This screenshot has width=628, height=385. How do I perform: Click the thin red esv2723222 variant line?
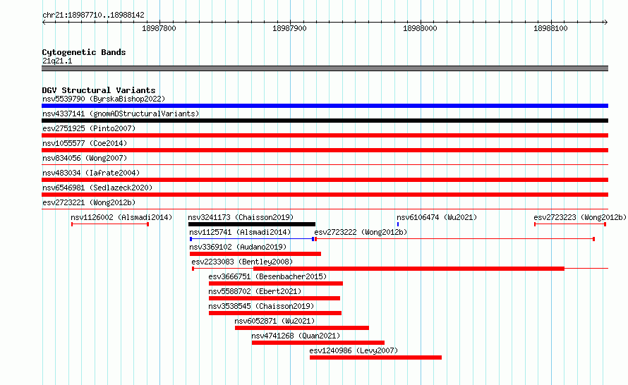454,239
